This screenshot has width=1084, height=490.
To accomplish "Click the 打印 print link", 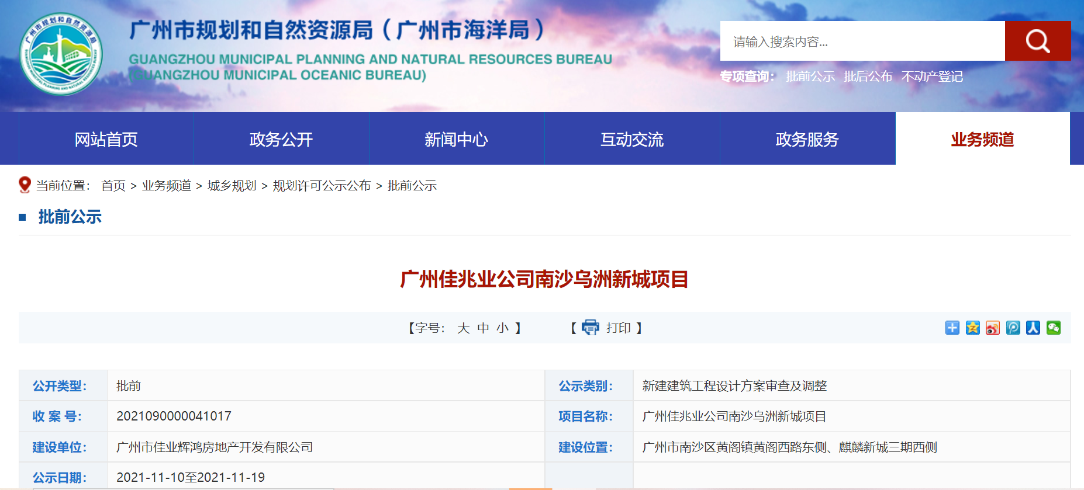I will click(619, 328).
